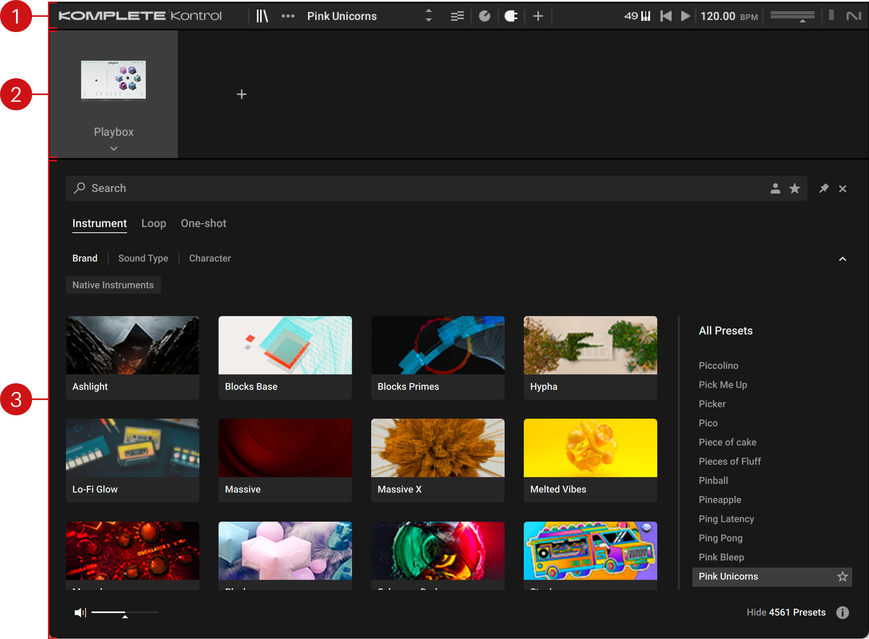Switch to the Loop tab

[154, 224]
